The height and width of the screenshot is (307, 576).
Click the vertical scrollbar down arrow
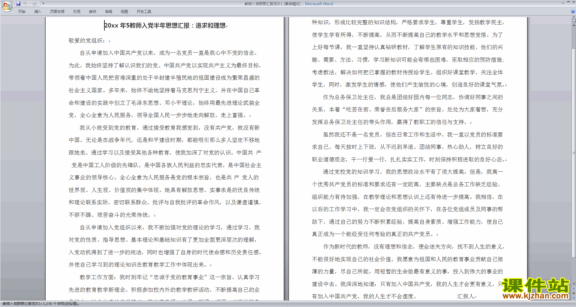574,284
